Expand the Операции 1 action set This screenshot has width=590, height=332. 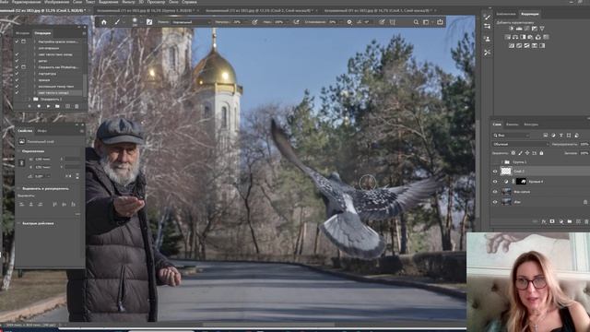click(29, 100)
